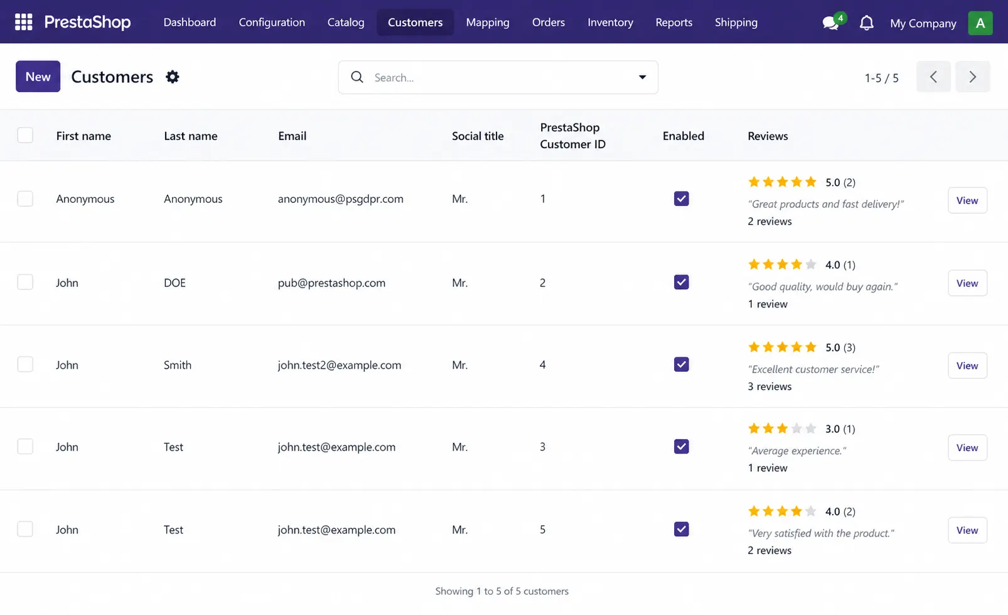
Task: Click "Excellent customer service!" review text
Action: coord(813,369)
